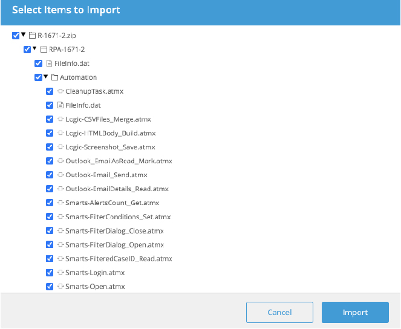Uncheck the Logic-Screenshot_Save.atmx checkbox
The width and height of the screenshot is (401, 329).
tap(50, 147)
